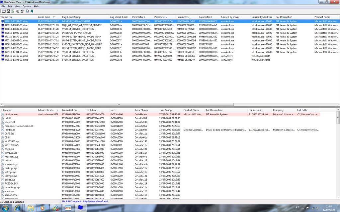Click the PT language indicator
Image resolution: width=340 pixels, height=212 pixels.
[297, 207]
